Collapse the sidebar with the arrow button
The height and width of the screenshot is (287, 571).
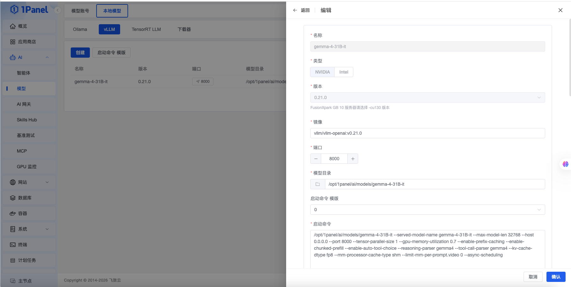tap(58, 10)
